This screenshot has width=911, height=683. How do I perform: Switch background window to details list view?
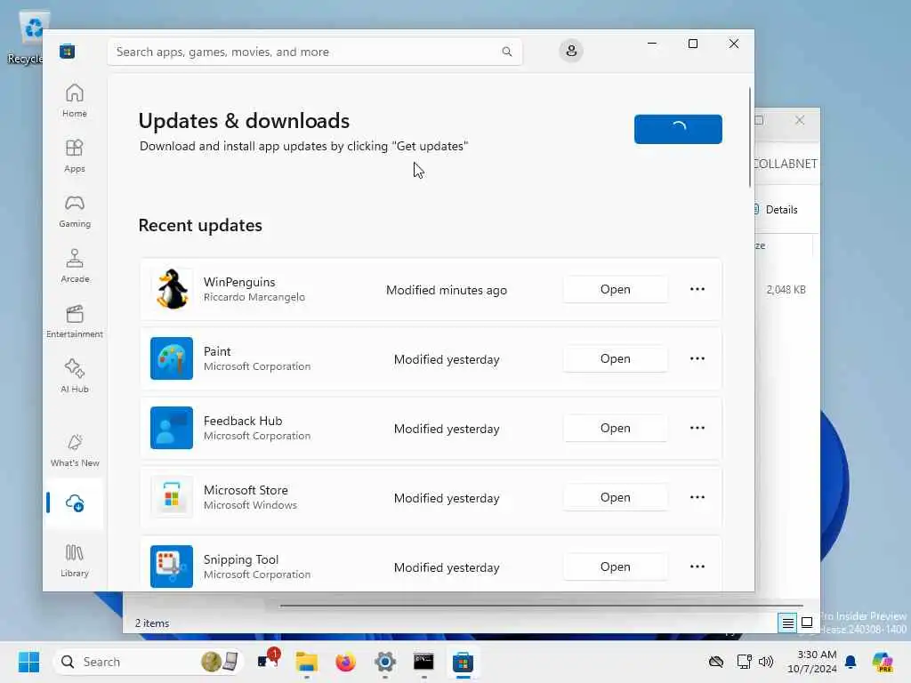point(788,623)
